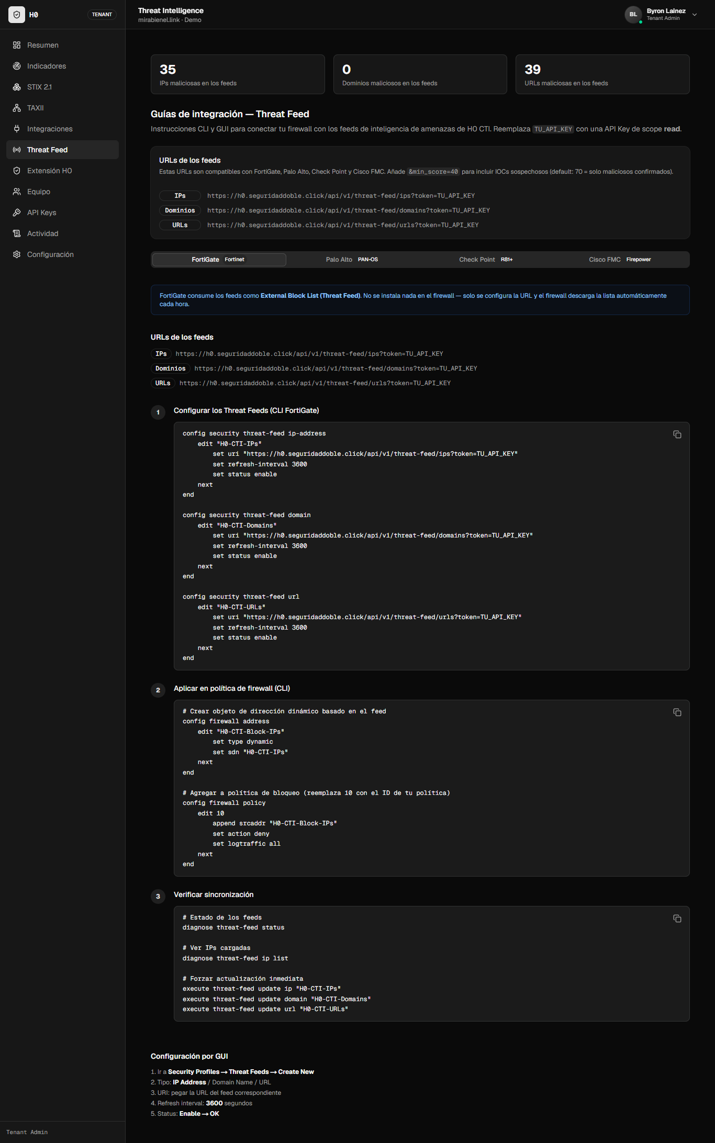
Task: Copy the firewall policy CLI code block
Action: [677, 712]
